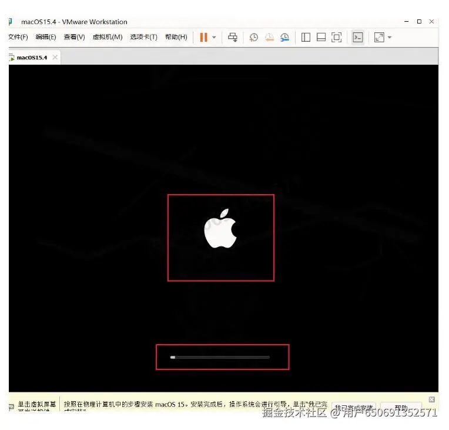Open the 帮助(H) menu

[x=176, y=37]
